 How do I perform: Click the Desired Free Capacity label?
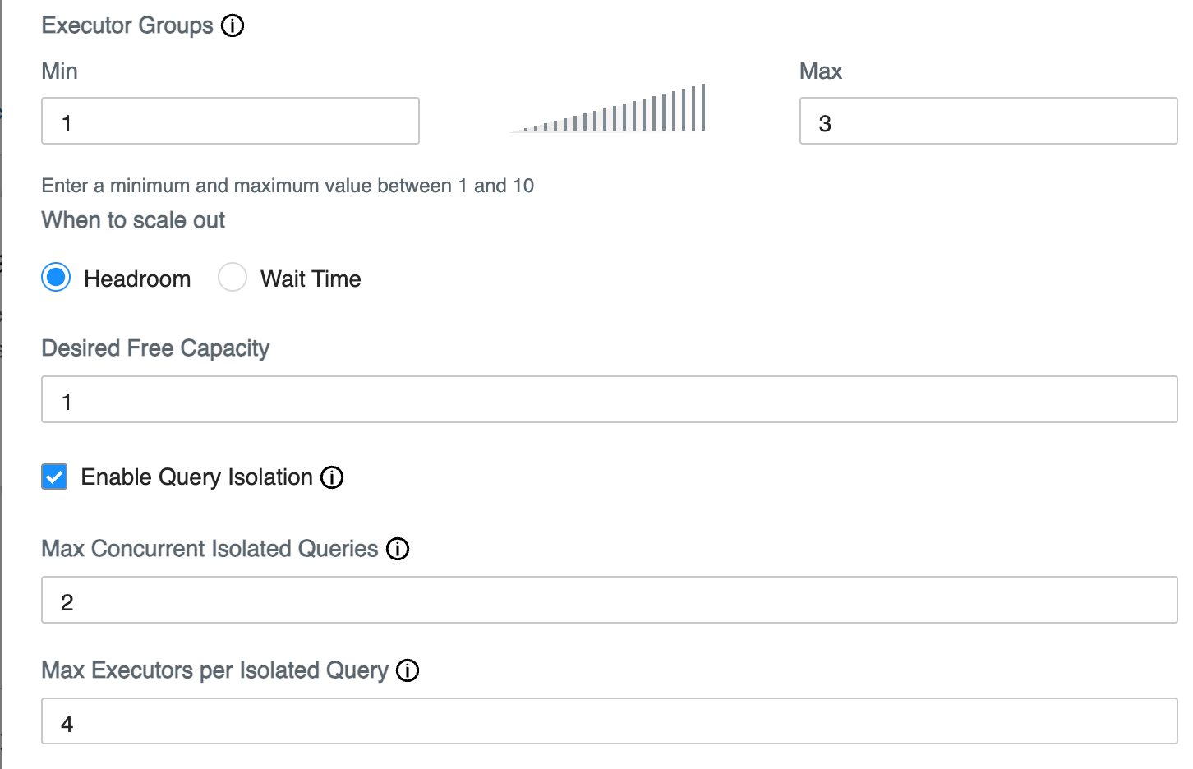[155, 348]
